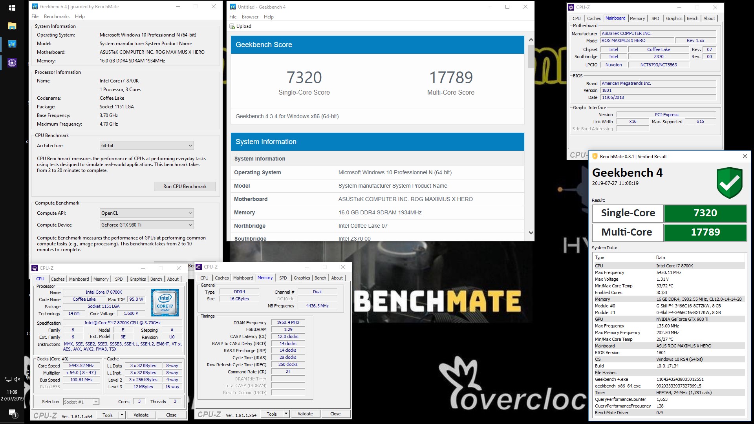Select the Timer HPET64 row in BenchMate
Image resolution: width=754 pixels, height=424 pixels.
click(x=669, y=393)
